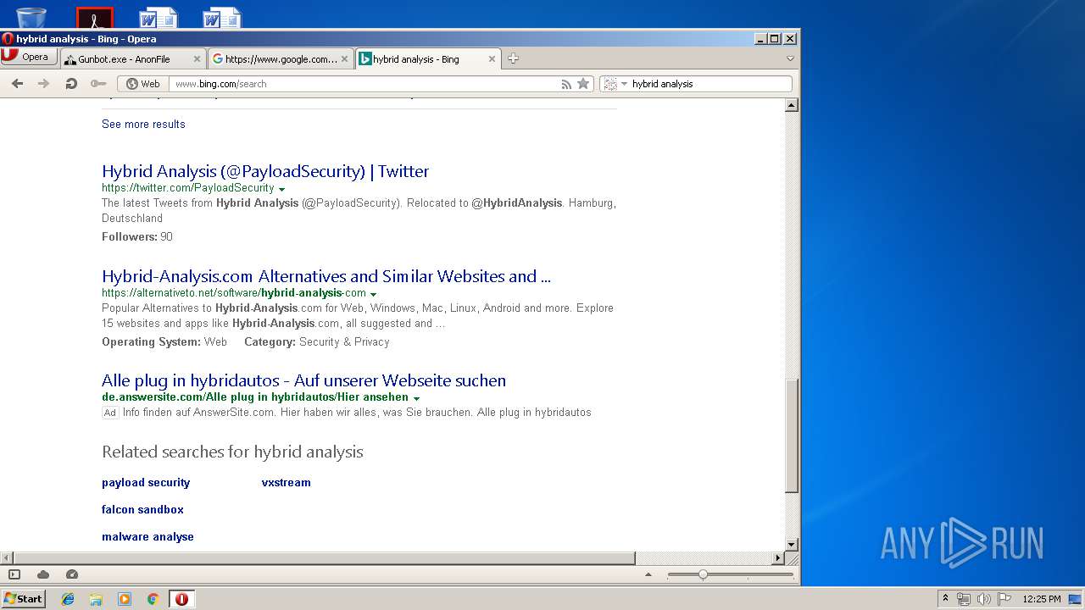
Task: Close the google.com tab
Action: pos(344,59)
